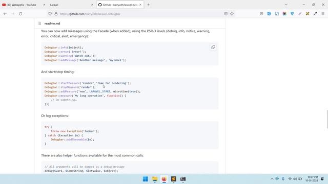The width and height of the screenshot is (328, 184).
Task: Click 'throw new Exception' code line
Action: [x=75, y=131]
